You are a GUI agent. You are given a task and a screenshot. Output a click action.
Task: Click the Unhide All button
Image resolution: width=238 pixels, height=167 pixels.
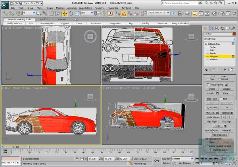[226, 131]
